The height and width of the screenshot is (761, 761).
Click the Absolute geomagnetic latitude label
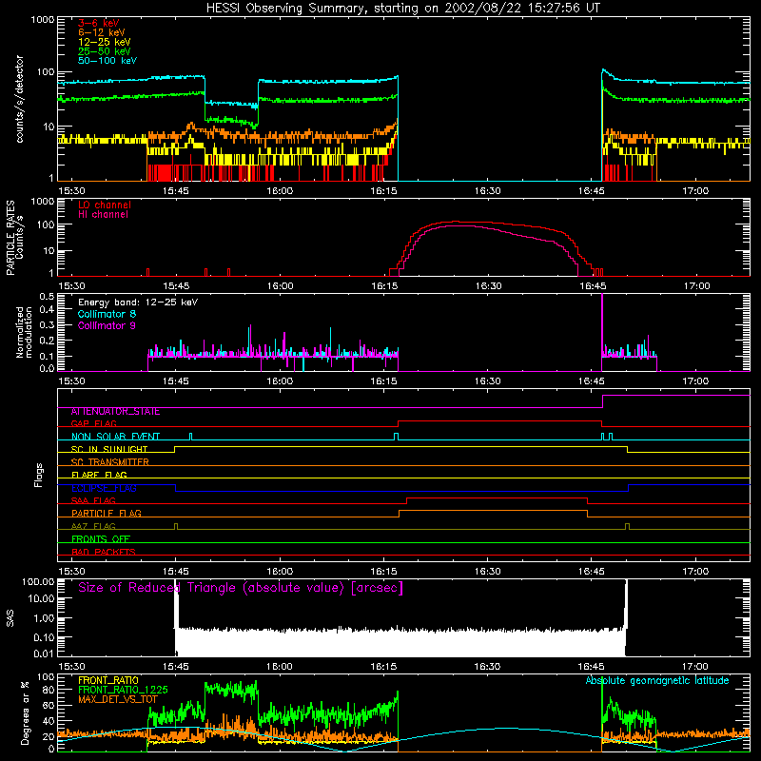pos(657,681)
